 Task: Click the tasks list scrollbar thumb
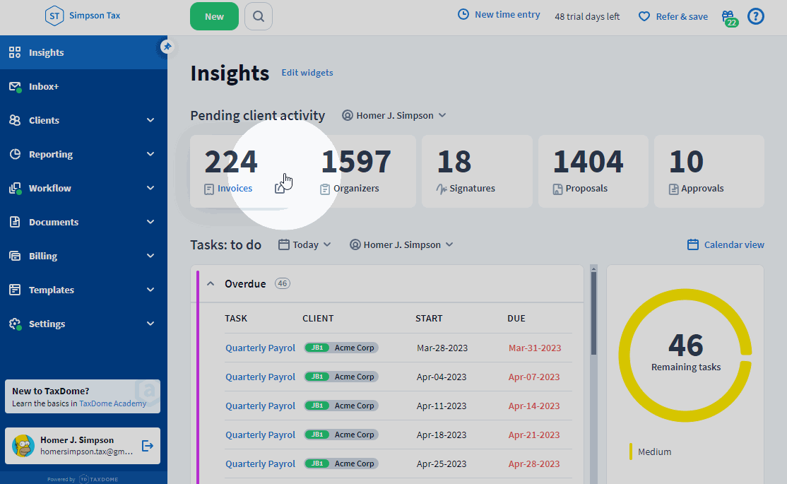593,313
